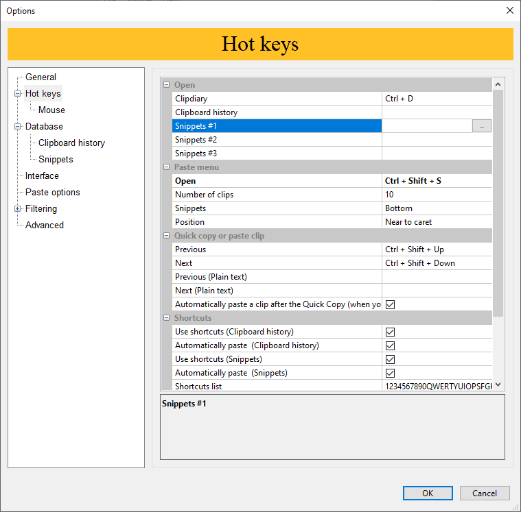Uncheck Use shortcuts (Snippets)
This screenshot has height=512, width=521.
[391, 359]
